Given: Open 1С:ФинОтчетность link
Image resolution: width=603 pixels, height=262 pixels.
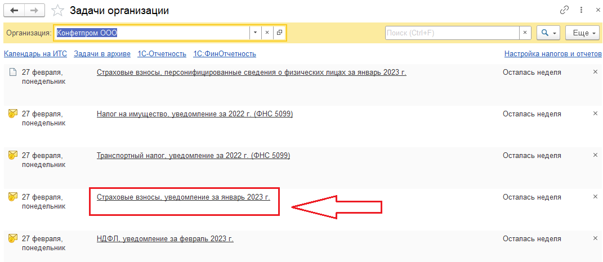Looking at the screenshot, I should click(225, 54).
